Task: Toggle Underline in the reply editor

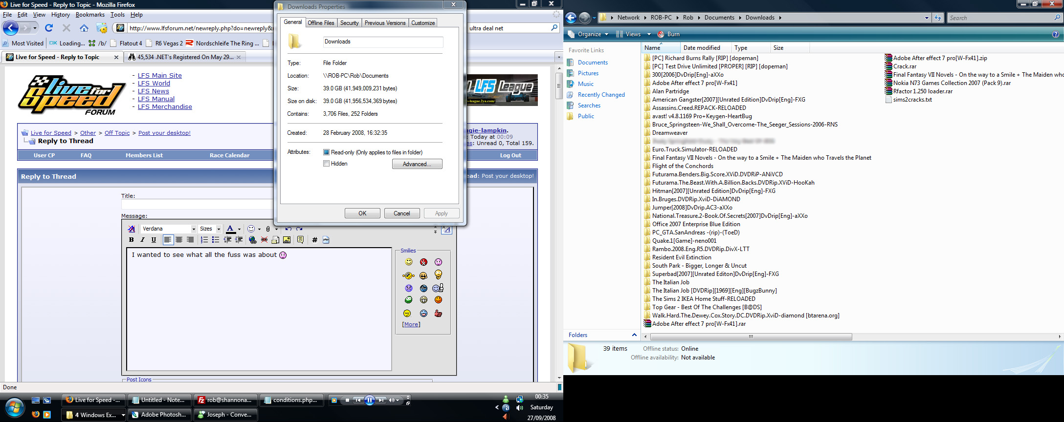Action: (154, 240)
